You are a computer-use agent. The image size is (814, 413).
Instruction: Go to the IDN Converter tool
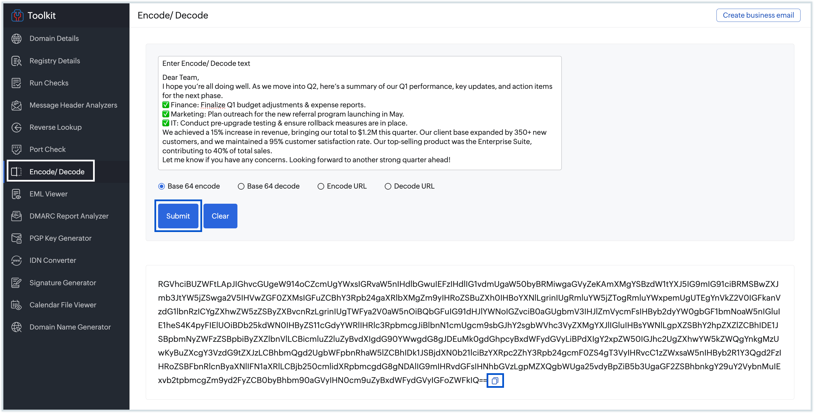(53, 261)
